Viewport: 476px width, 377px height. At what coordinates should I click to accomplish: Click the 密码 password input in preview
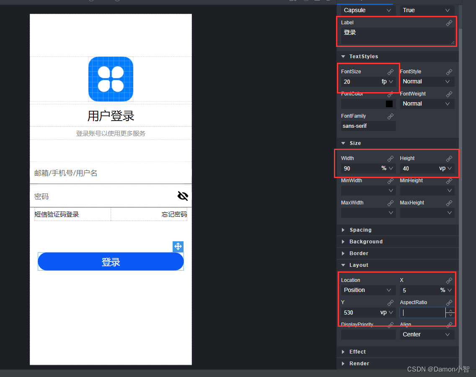(111, 196)
